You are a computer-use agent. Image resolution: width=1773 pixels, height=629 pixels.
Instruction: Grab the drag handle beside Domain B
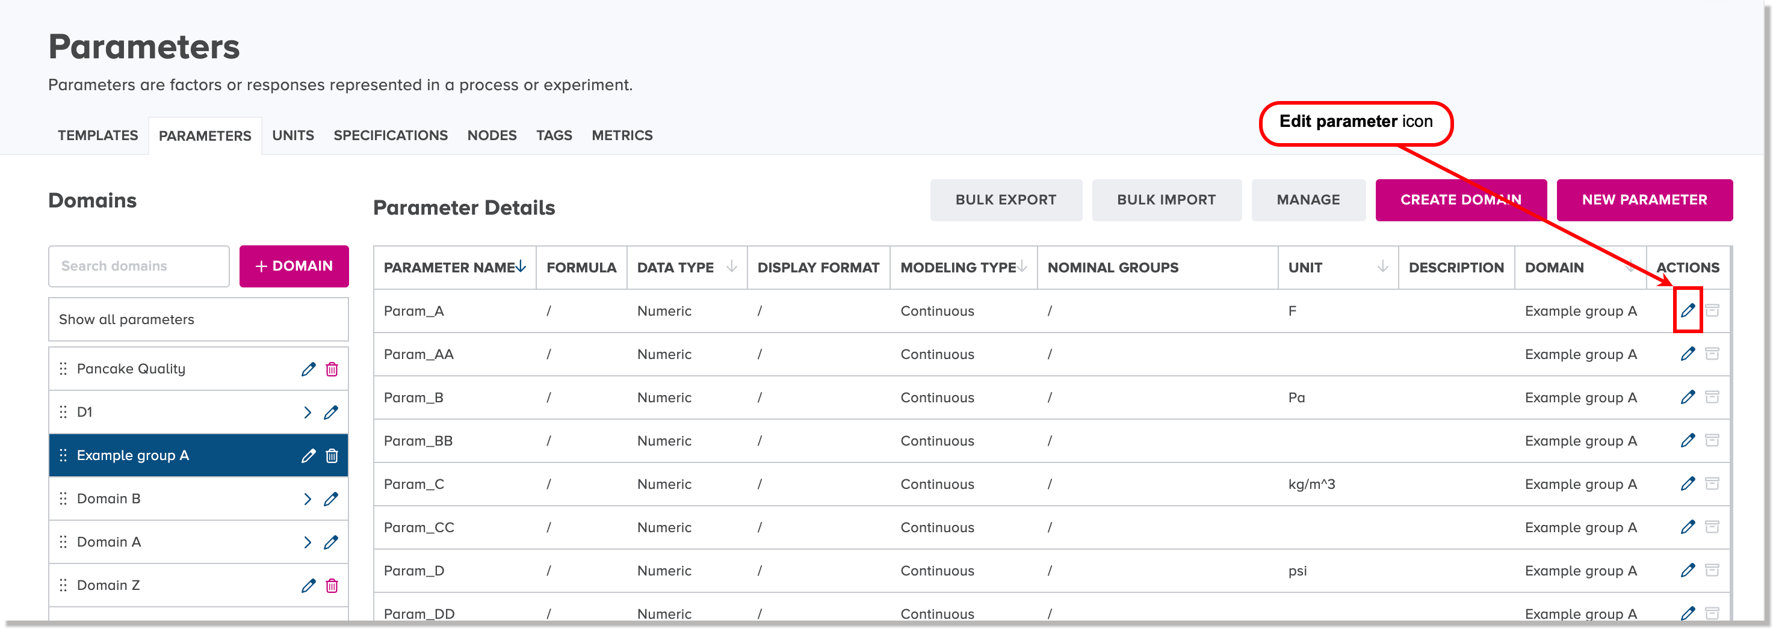coord(63,499)
